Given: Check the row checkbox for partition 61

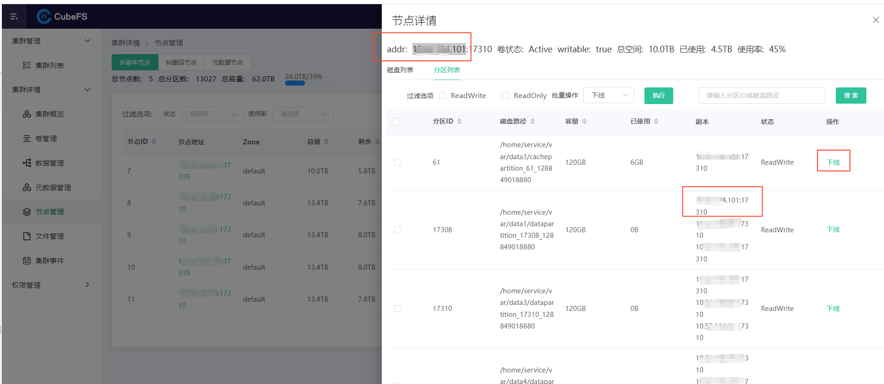Looking at the screenshot, I should 398,162.
